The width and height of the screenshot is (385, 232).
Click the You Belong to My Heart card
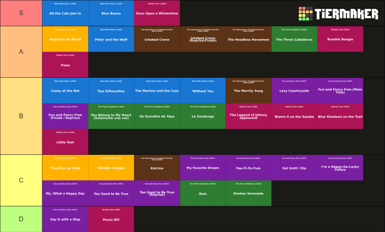(111, 116)
